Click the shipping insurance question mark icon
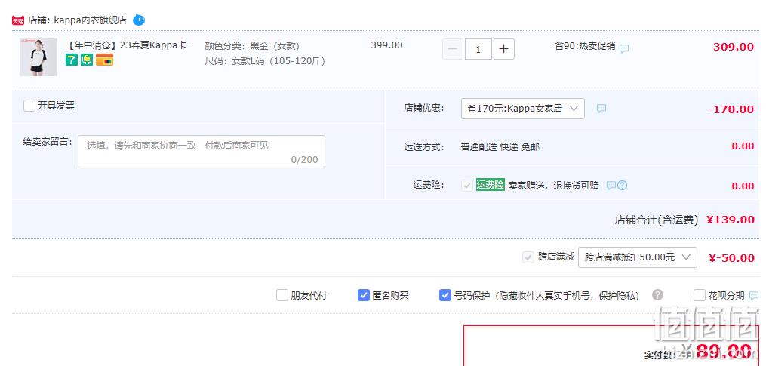The image size is (766, 366). coord(622,185)
